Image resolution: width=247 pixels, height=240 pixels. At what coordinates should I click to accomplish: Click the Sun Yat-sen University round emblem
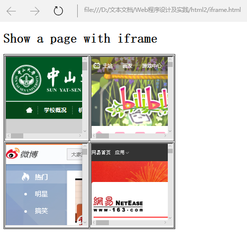26,80
